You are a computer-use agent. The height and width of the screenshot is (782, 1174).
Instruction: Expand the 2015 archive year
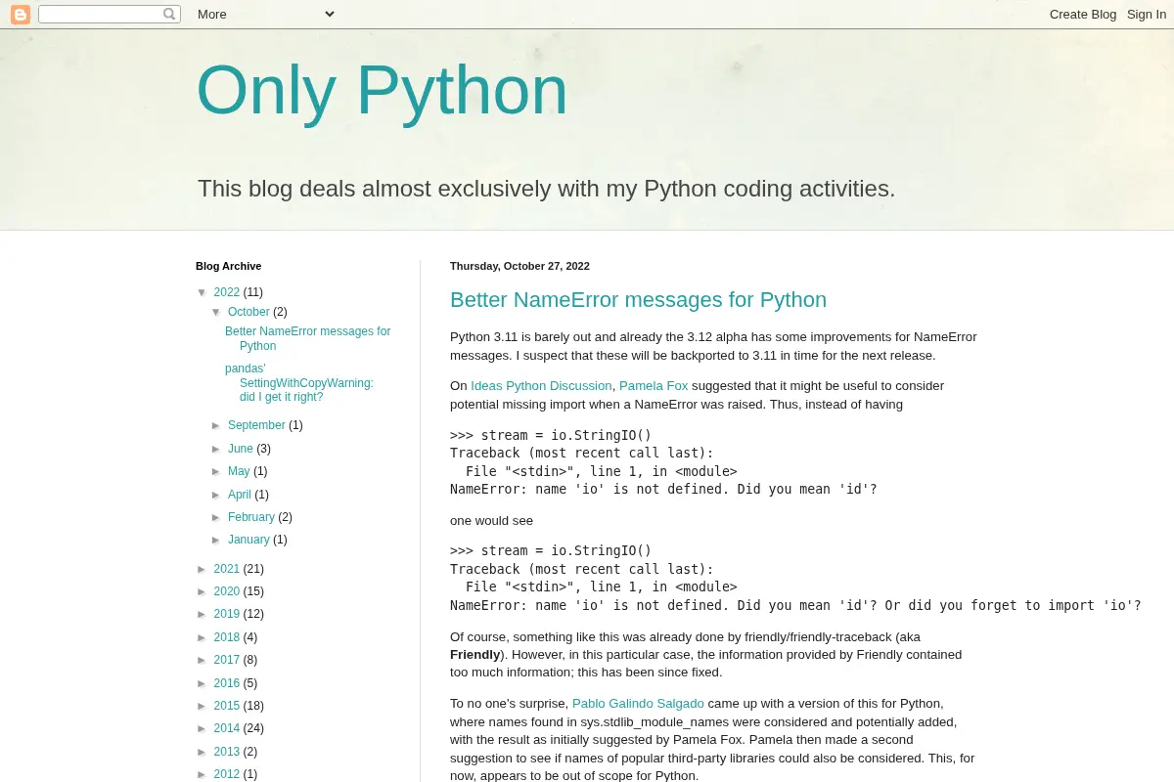[x=203, y=707]
